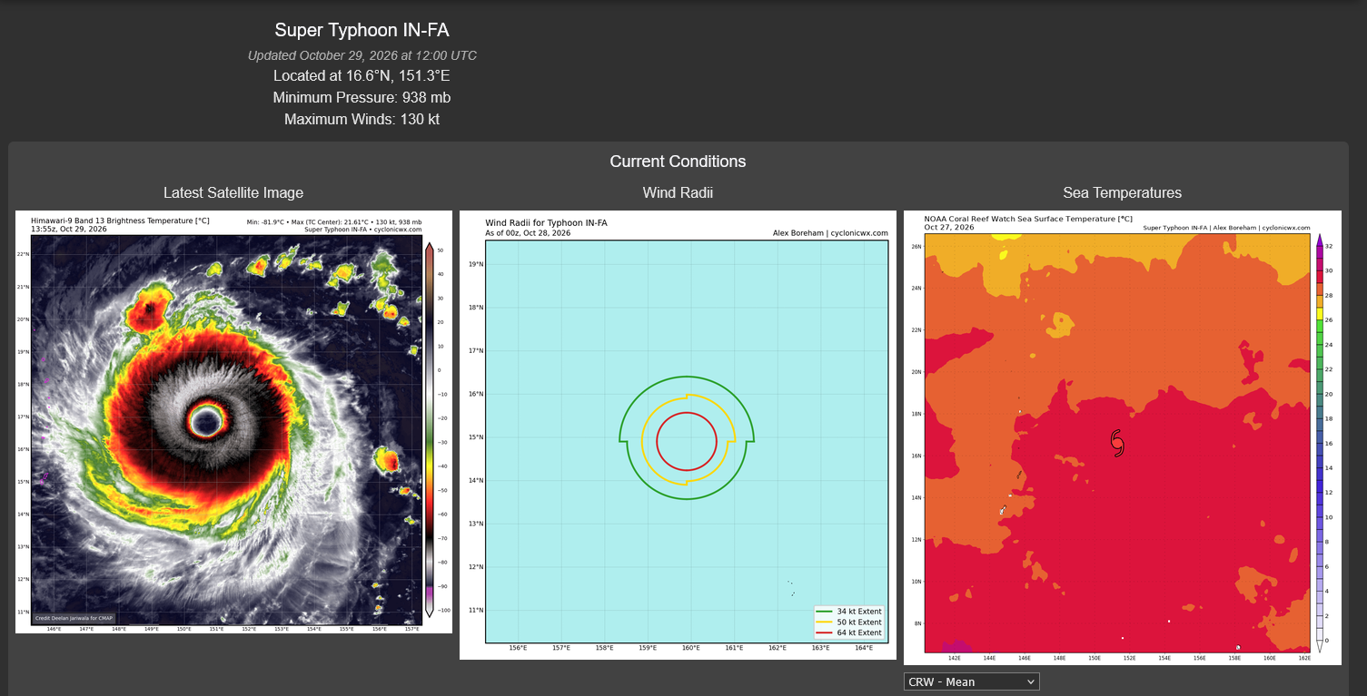The width and height of the screenshot is (1367, 696).
Task: Click the 34 kt Extent legend entry
Action: coord(850,612)
